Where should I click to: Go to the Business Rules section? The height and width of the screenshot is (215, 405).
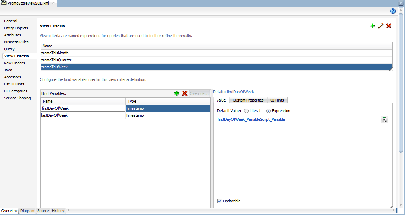pyautogui.click(x=16, y=42)
